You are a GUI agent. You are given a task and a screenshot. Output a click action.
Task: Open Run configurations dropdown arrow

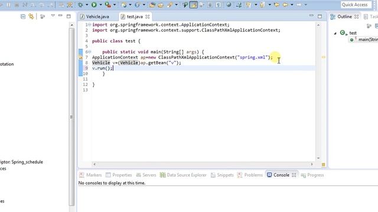[100, 5]
